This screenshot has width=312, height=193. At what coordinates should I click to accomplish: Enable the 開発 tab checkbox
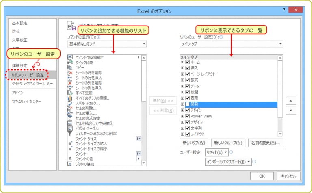(x=187, y=104)
